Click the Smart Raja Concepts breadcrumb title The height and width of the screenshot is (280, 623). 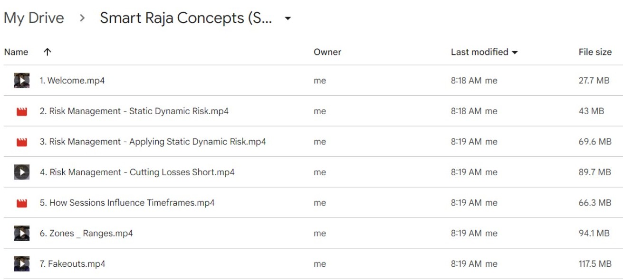[186, 18]
